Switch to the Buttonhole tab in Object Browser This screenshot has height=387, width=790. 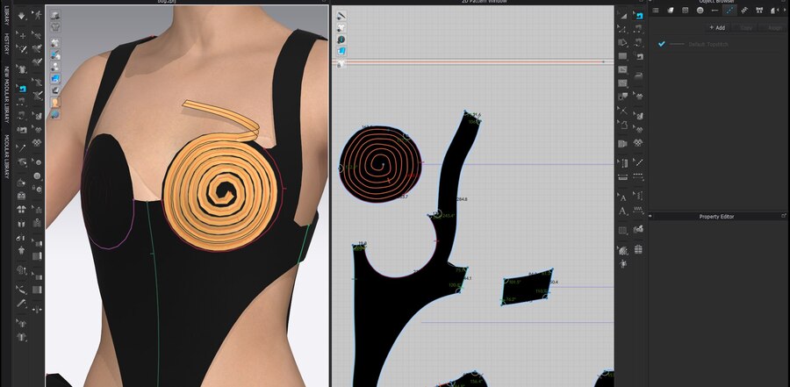pos(715,10)
